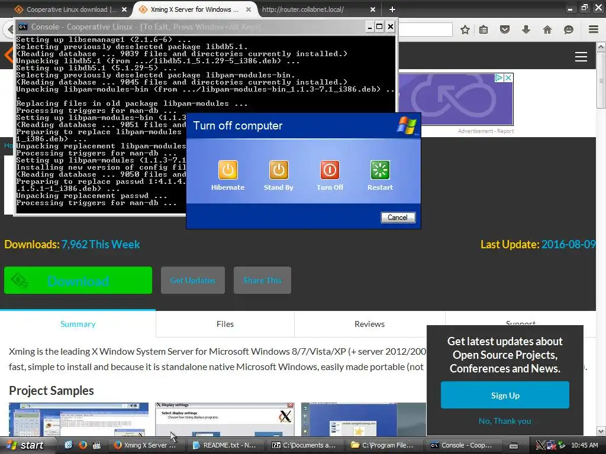
Task: Open the Display settings sample thumbnail
Action: coord(224,419)
